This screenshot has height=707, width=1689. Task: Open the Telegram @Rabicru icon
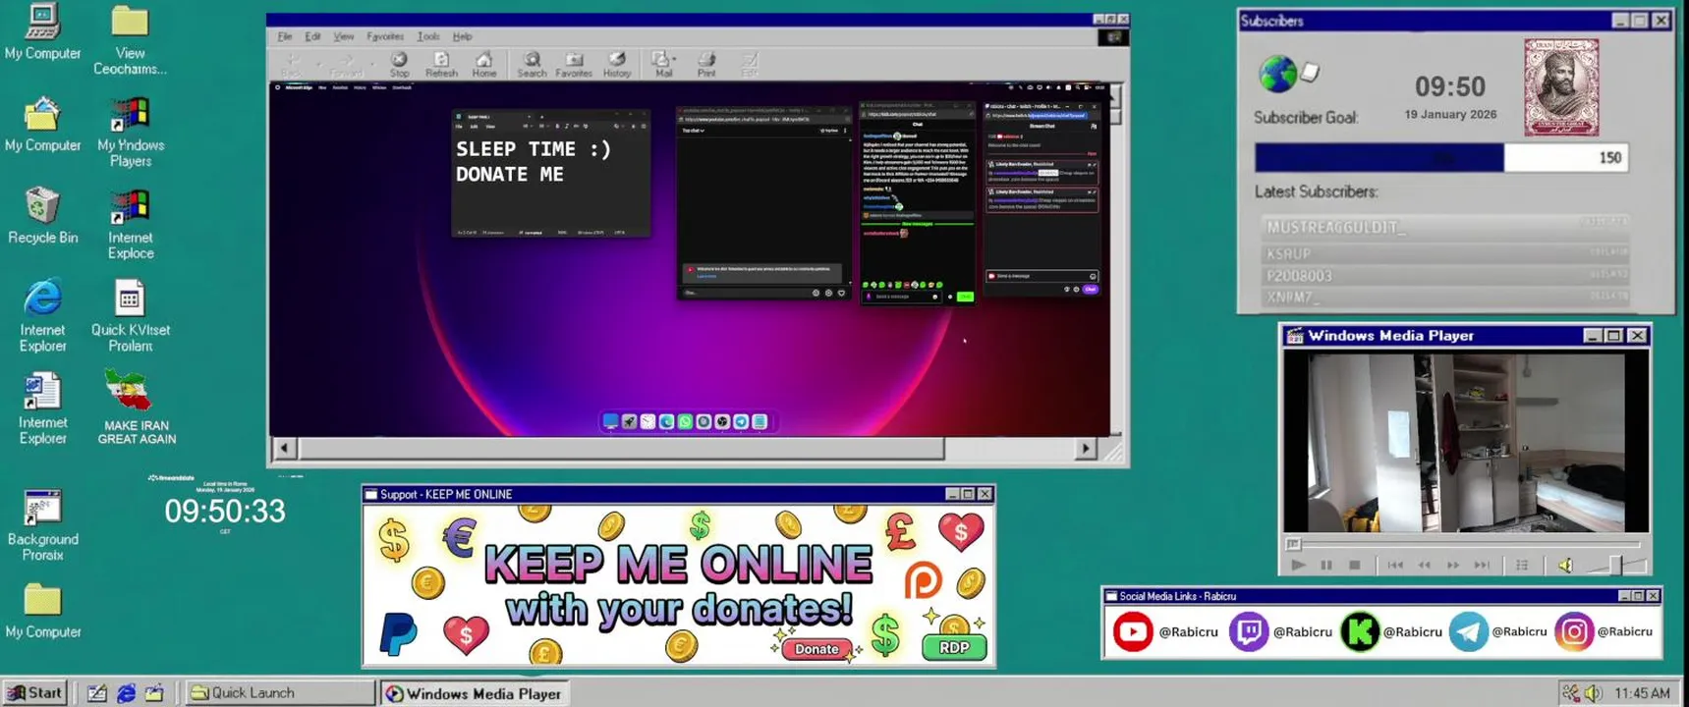(1468, 631)
